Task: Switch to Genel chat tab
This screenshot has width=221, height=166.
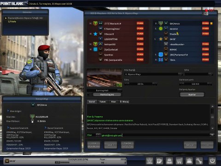Action: click(92, 101)
